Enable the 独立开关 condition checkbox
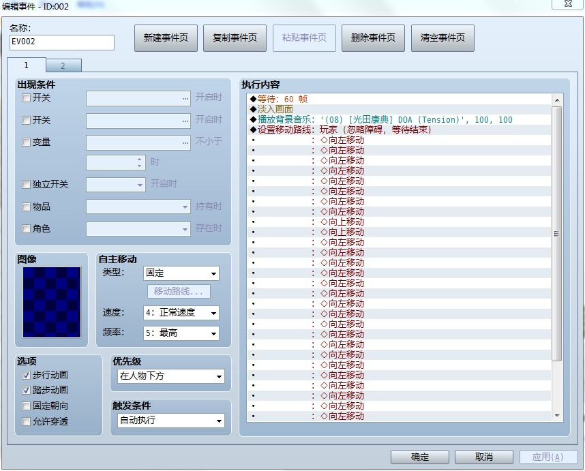 point(26,184)
